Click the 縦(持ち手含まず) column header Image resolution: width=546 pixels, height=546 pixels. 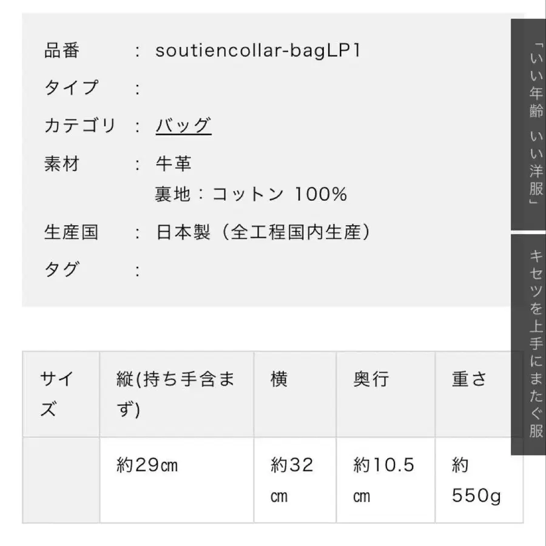tap(176, 394)
